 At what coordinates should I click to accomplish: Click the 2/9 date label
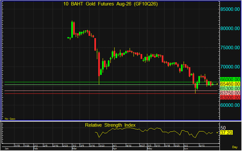click(45, 146)
